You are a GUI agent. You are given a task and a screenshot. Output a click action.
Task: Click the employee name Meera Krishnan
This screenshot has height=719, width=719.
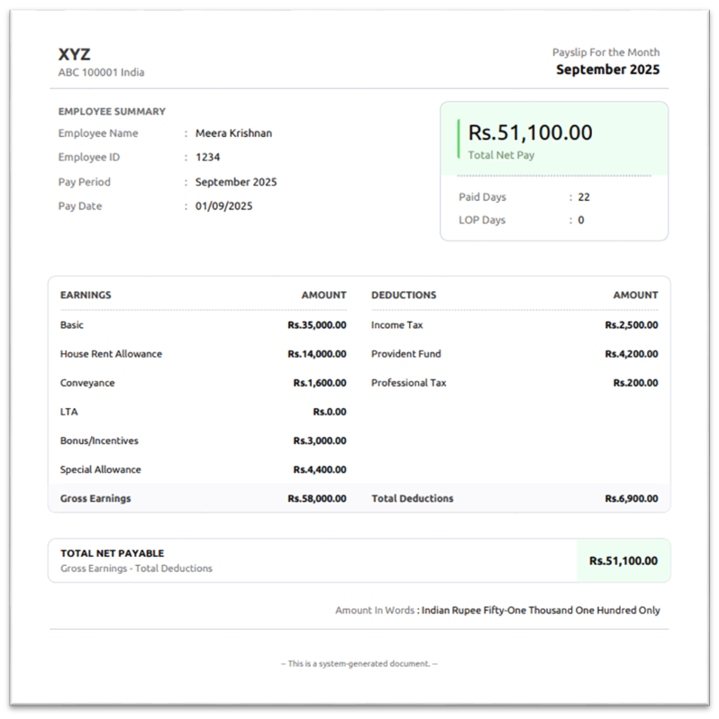click(x=233, y=133)
